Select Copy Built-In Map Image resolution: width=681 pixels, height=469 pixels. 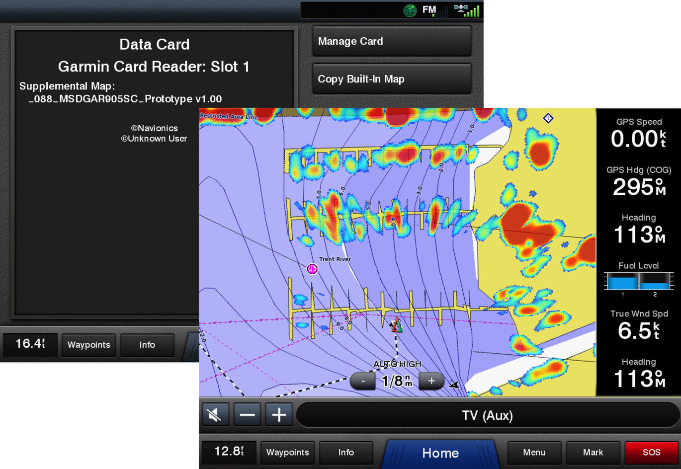pyautogui.click(x=392, y=79)
